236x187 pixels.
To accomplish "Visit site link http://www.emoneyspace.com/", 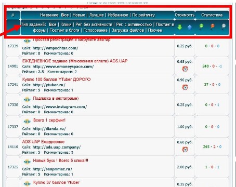I will 63,66.
